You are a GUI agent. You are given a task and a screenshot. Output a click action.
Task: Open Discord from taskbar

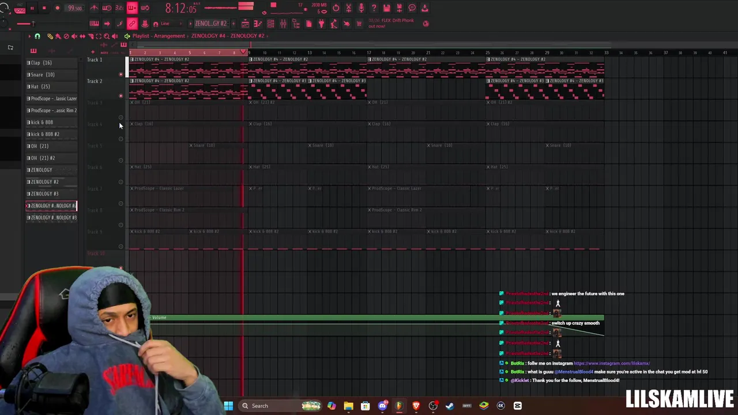click(382, 406)
